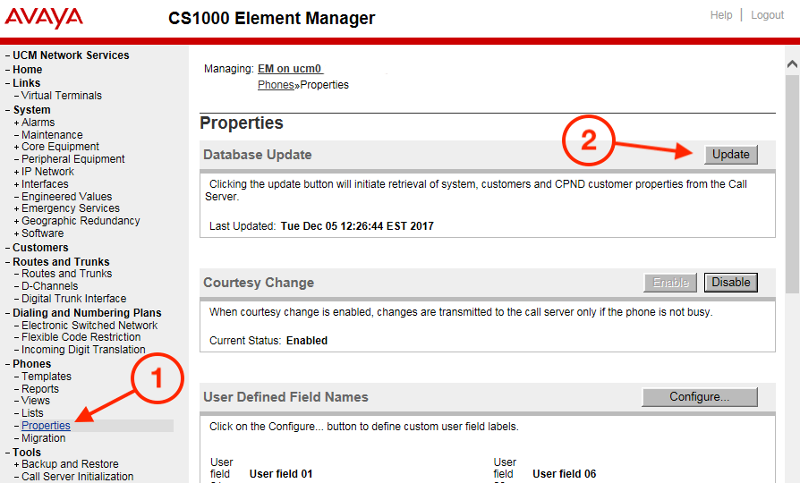Open Peripheral Equipment
The width and height of the screenshot is (800, 483).
coord(73,159)
